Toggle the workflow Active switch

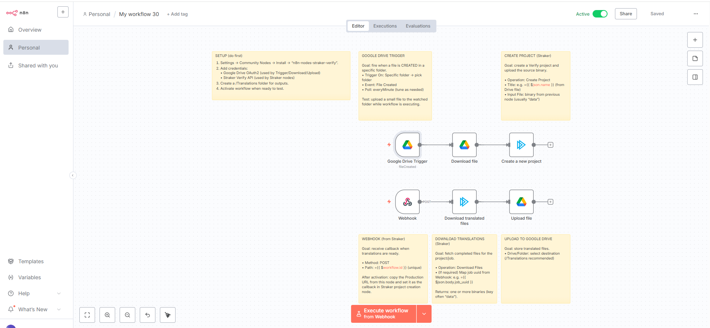coord(600,14)
